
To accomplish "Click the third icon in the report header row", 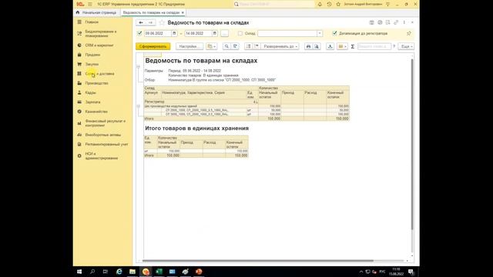I will tap(388, 22).
